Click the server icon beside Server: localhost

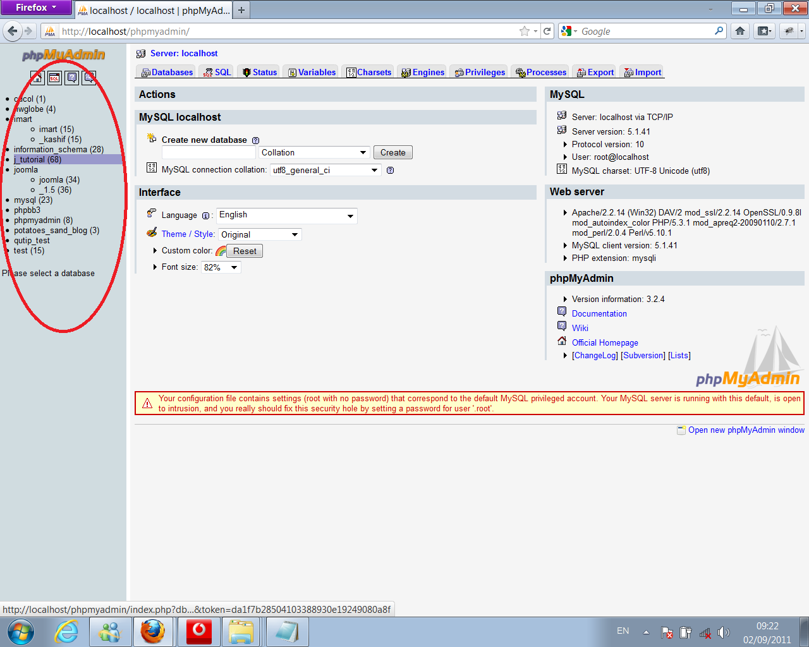141,54
